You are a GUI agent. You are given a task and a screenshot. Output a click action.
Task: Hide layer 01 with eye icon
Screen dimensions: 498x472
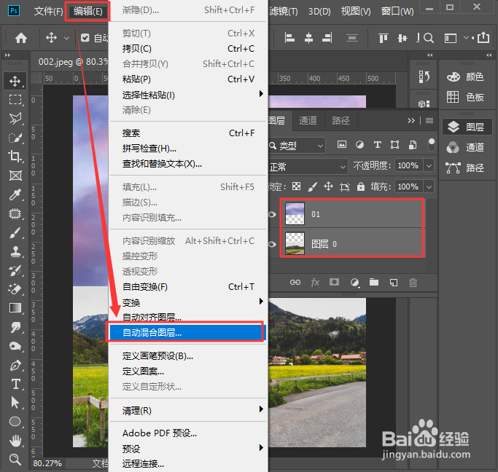pyautogui.click(x=272, y=214)
